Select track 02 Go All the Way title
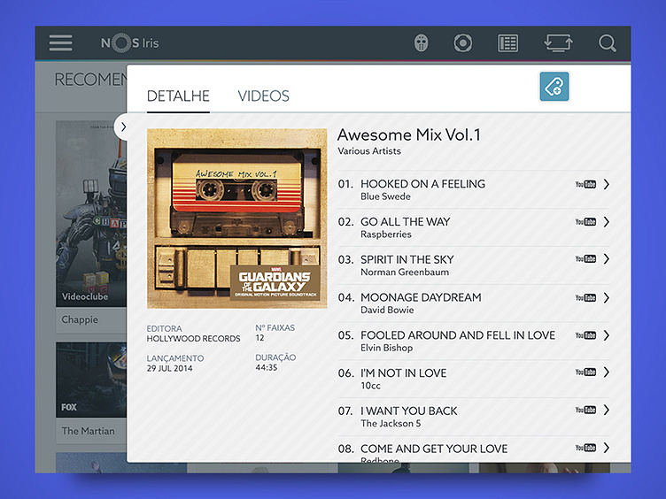The width and height of the screenshot is (666, 499). point(406,221)
